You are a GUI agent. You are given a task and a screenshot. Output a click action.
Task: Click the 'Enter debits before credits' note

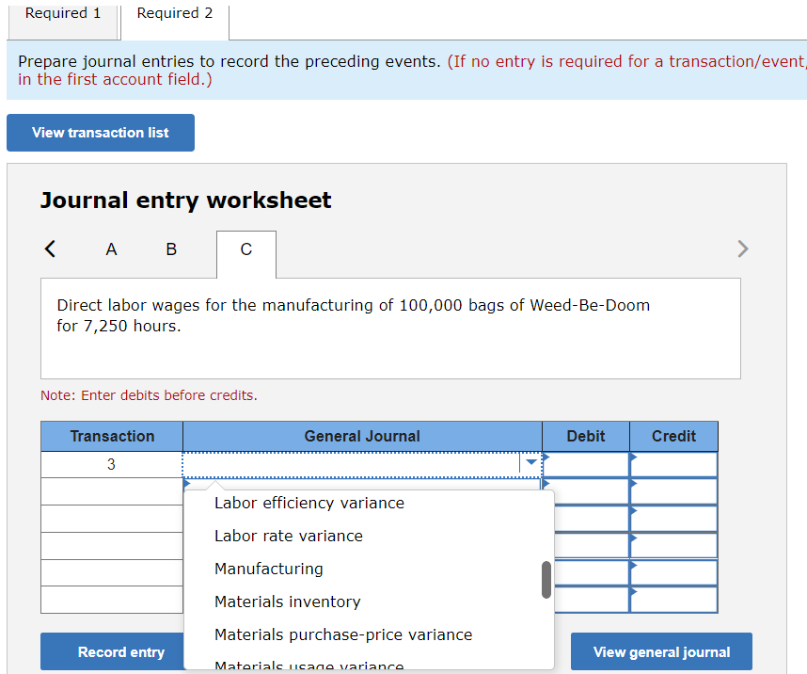pos(149,395)
